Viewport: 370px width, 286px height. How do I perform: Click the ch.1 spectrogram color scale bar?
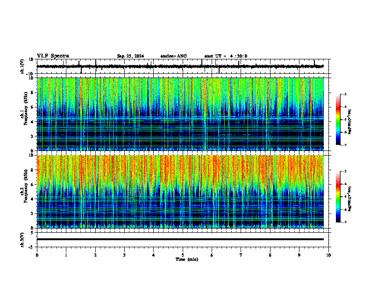click(338, 120)
